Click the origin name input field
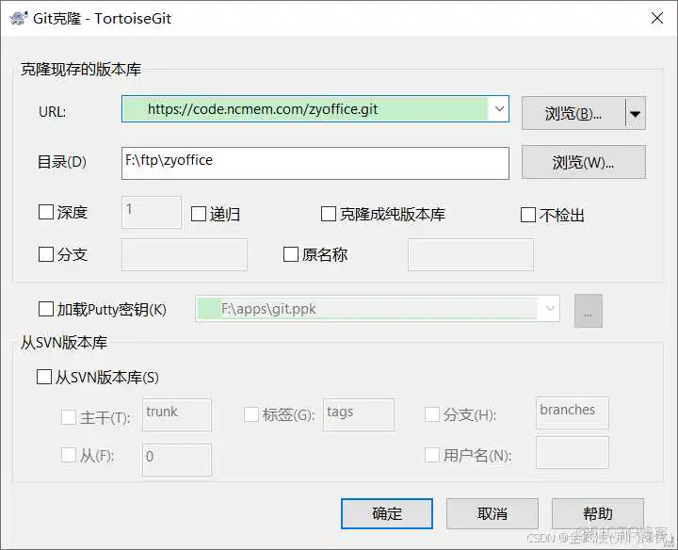Image resolution: width=678 pixels, height=550 pixels. click(x=471, y=254)
